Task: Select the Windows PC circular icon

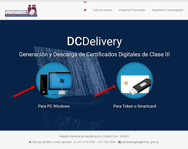Action: tap(54, 81)
